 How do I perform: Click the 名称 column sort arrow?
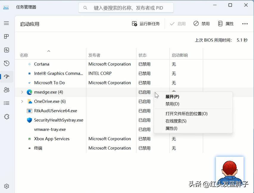coord(49,51)
